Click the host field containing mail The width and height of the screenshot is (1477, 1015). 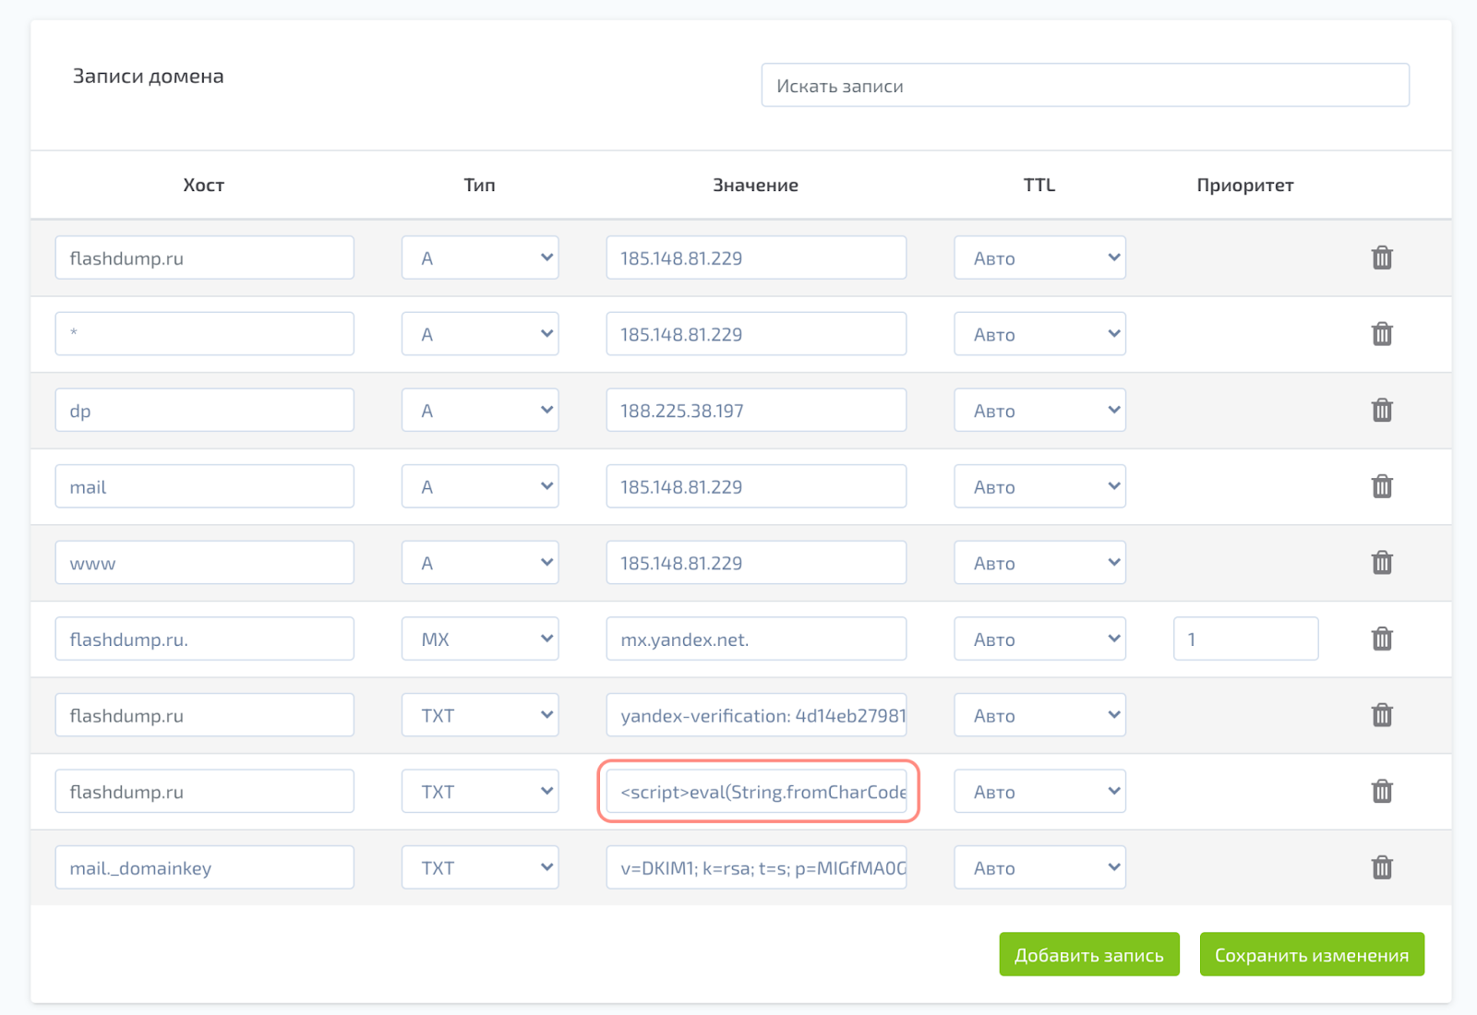(x=204, y=486)
